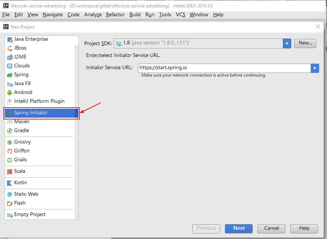Open the View menu

coord(33,15)
